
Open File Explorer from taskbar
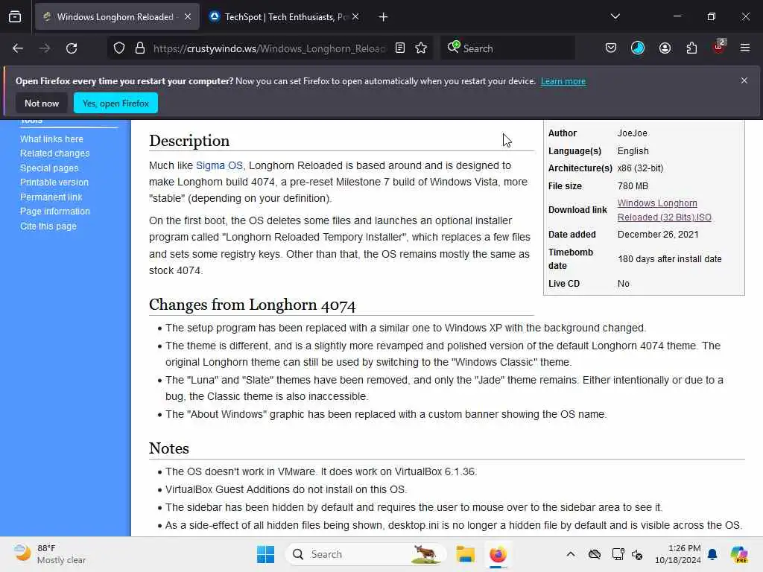(465, 554)
